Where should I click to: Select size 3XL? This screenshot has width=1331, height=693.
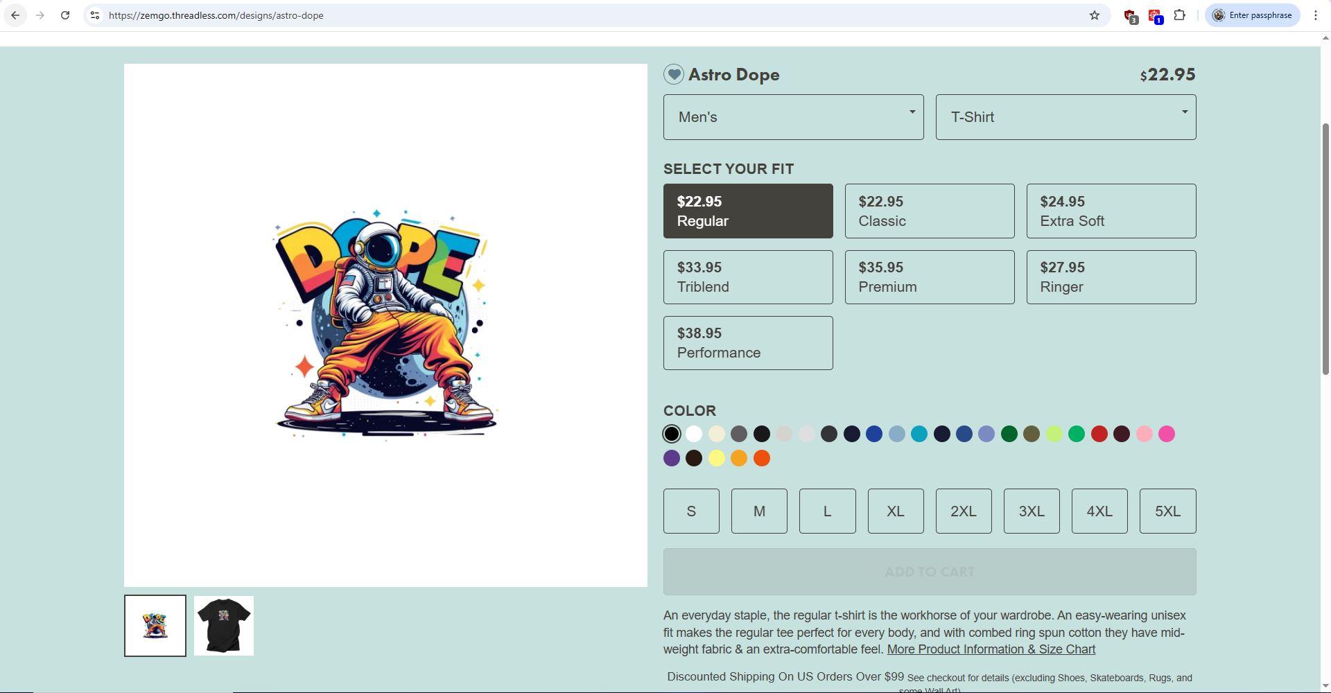(1032, 511)
